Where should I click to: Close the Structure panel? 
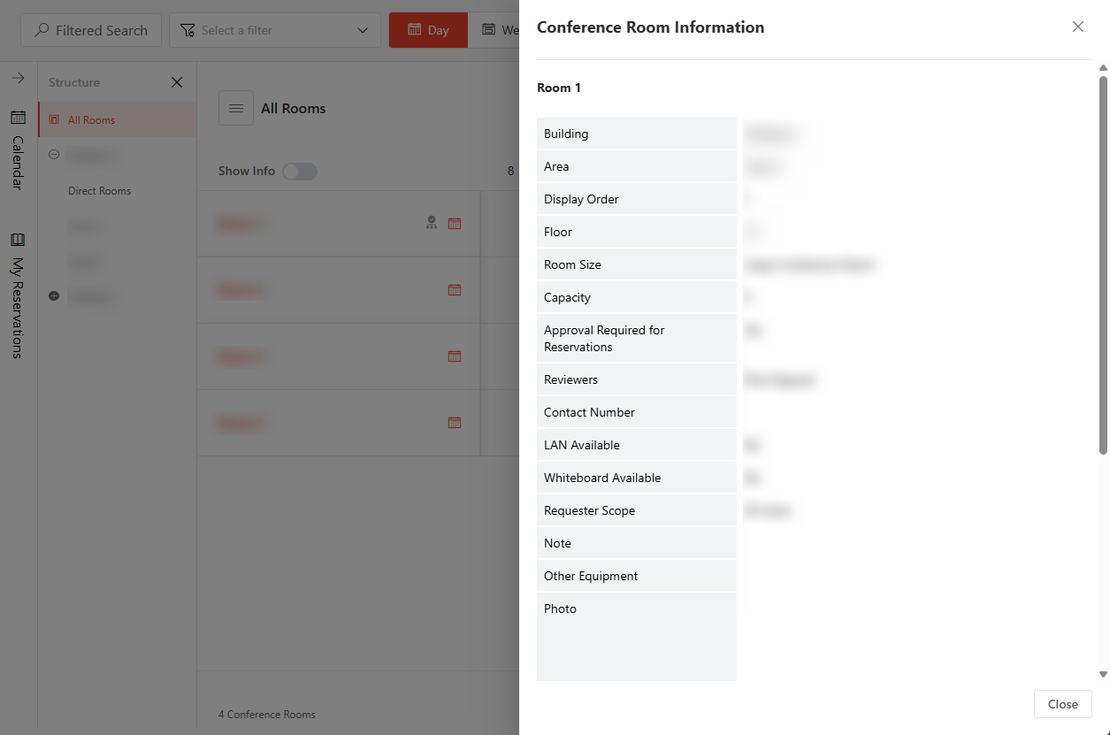177,82
